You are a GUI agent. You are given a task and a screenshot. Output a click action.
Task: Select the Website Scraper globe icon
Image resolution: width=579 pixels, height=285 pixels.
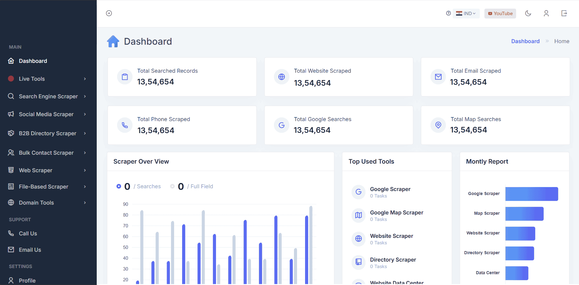point(358,239)
